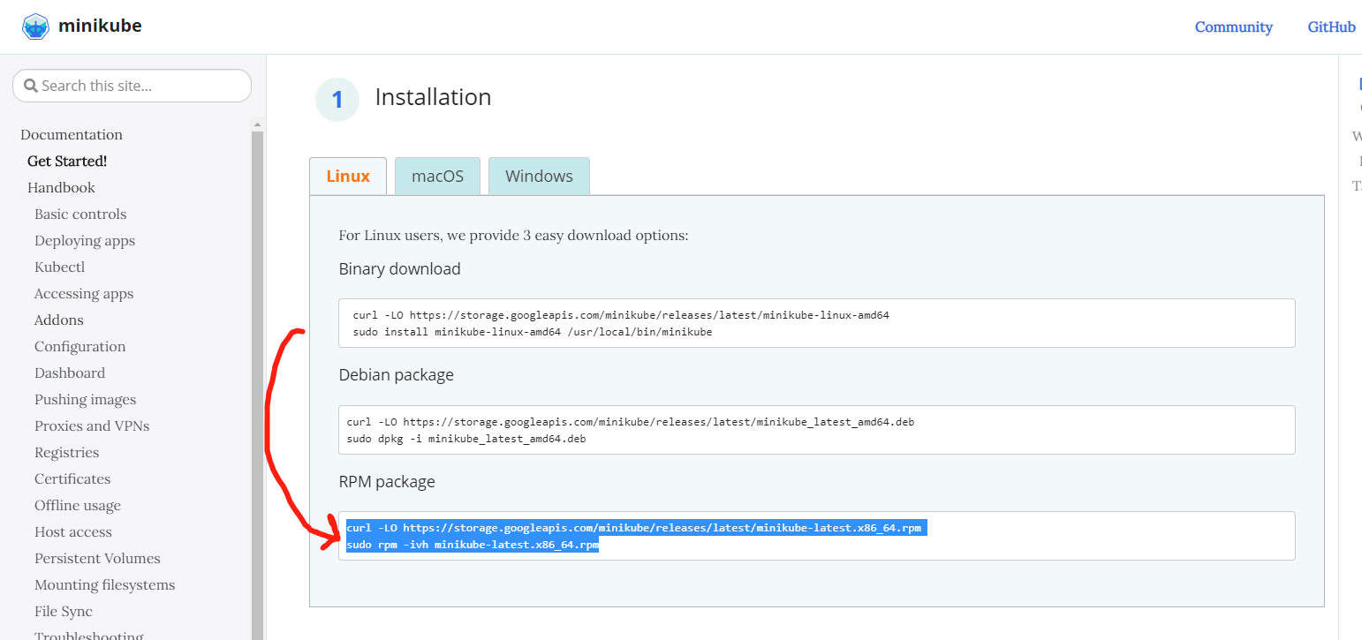Click the minikube logo icon

coord(36,26)
